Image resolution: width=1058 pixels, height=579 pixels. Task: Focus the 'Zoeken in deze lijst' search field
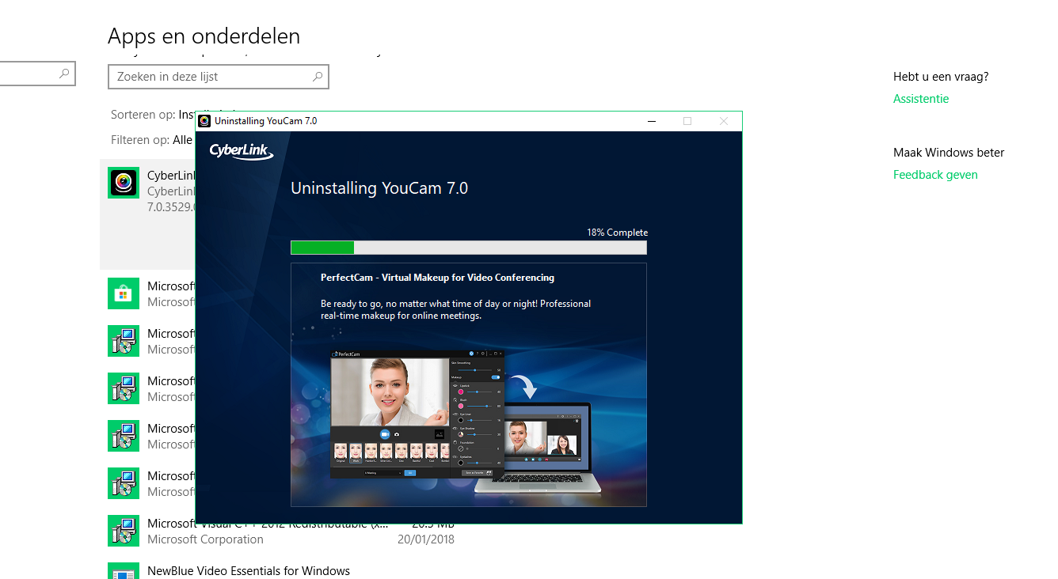pyautogui.click(x=219, y=77)
